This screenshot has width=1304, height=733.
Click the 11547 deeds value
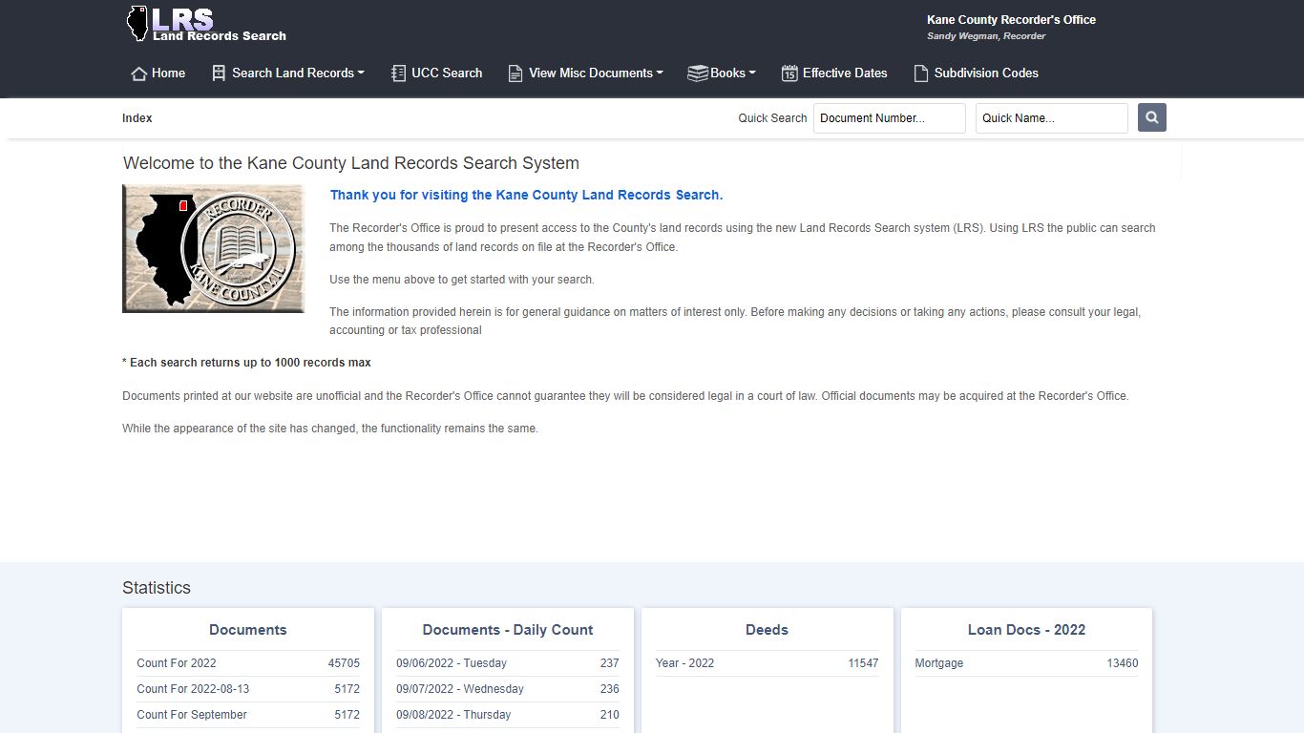863,663
